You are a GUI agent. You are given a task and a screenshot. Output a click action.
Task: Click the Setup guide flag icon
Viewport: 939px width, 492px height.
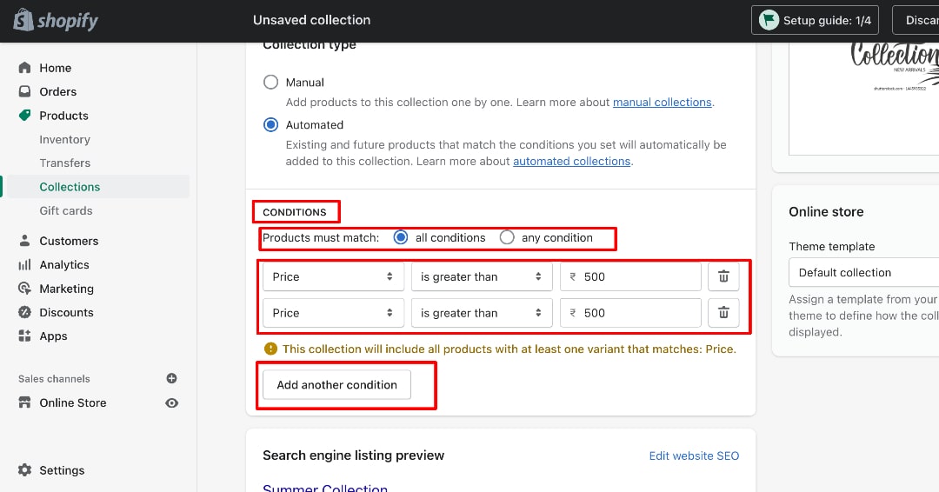pos(769,20)
